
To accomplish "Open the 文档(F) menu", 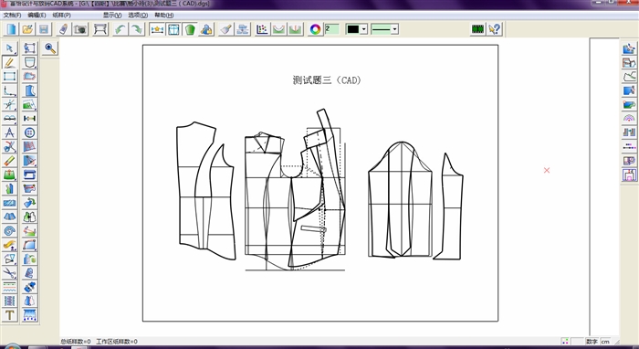I will pyautogui.click(x=12, y=16).
